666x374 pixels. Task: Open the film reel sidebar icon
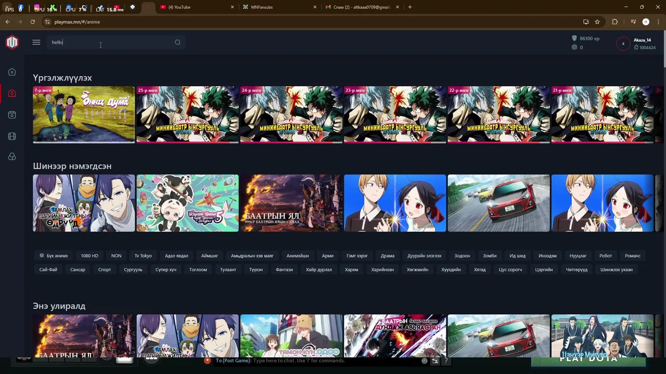(12, 136)
